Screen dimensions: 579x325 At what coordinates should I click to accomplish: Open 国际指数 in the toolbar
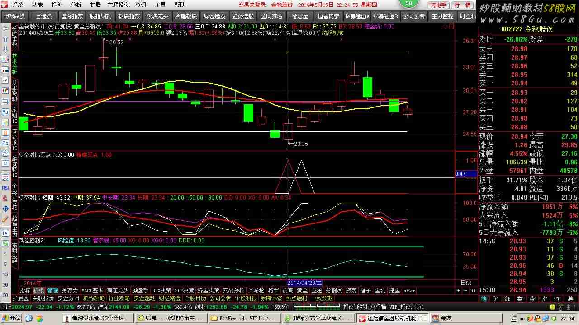[x=72, y=16]
